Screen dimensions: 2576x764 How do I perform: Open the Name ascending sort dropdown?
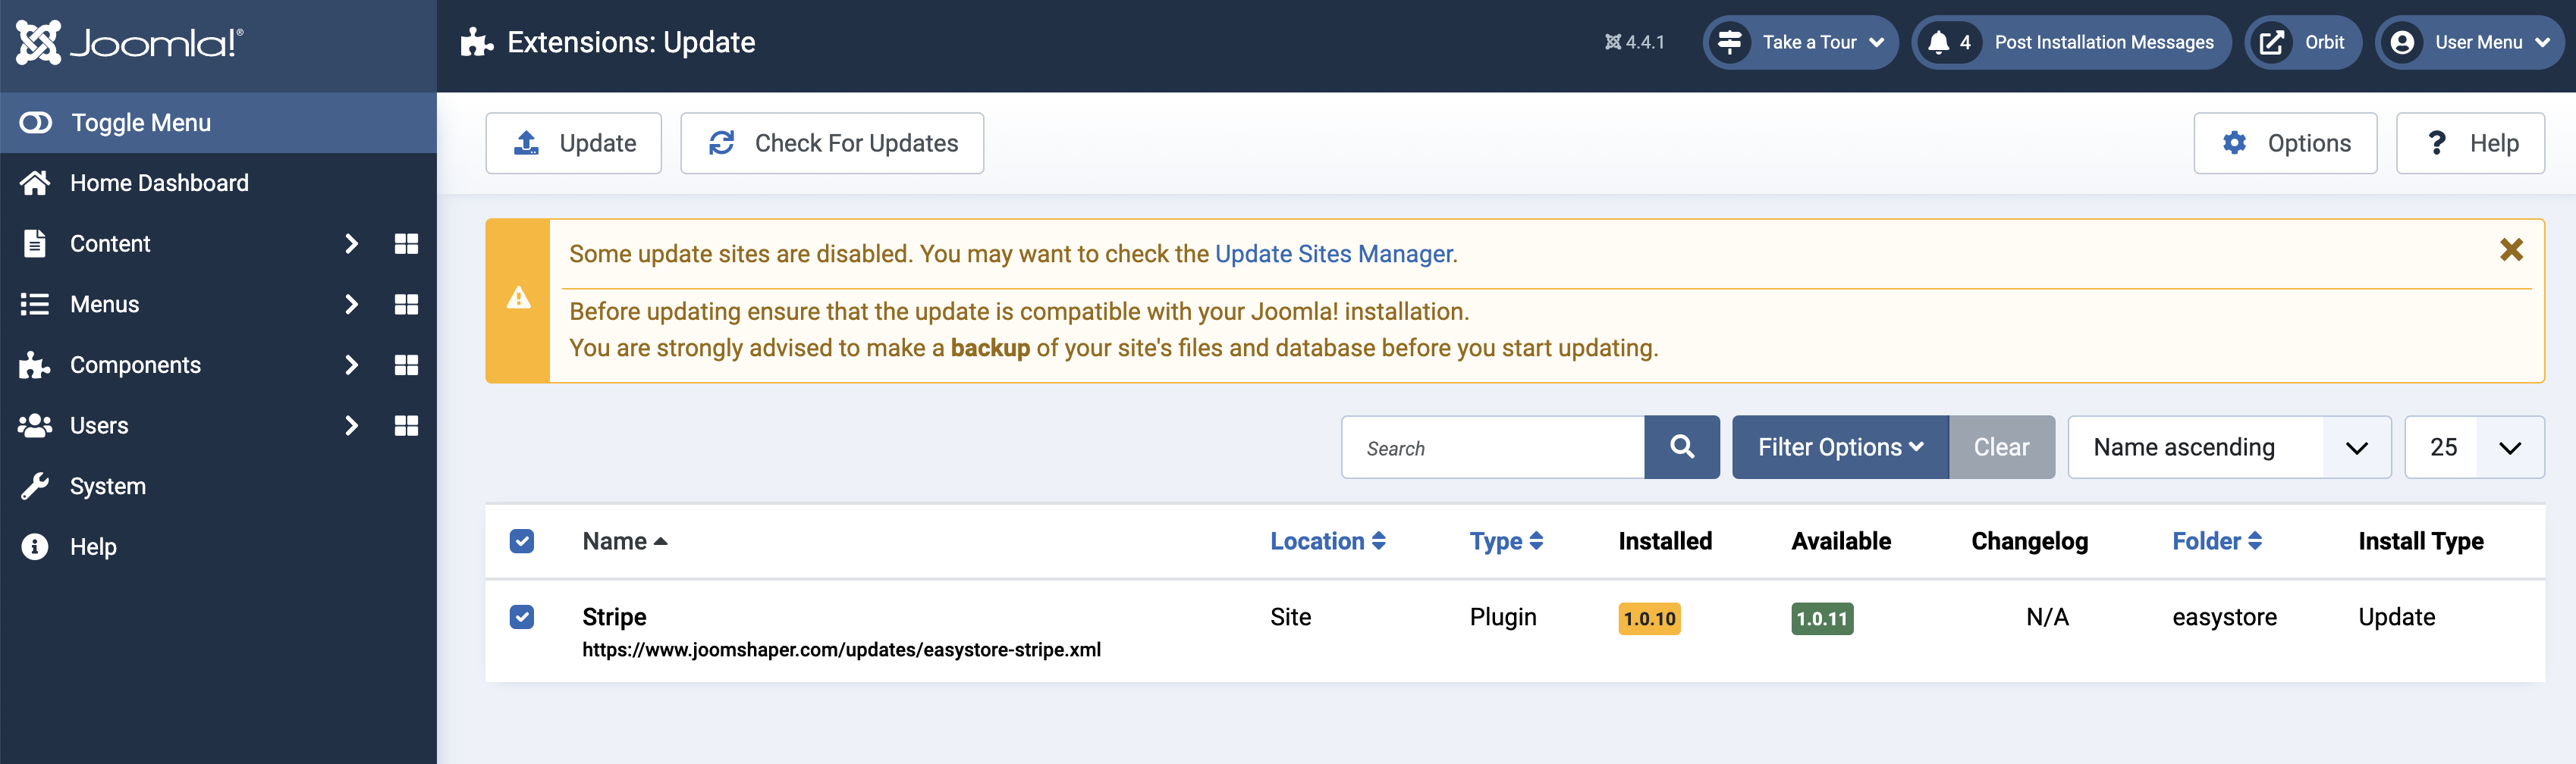pos(2228,447)
